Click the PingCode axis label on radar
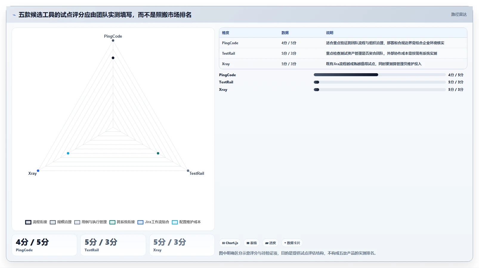 113,36
